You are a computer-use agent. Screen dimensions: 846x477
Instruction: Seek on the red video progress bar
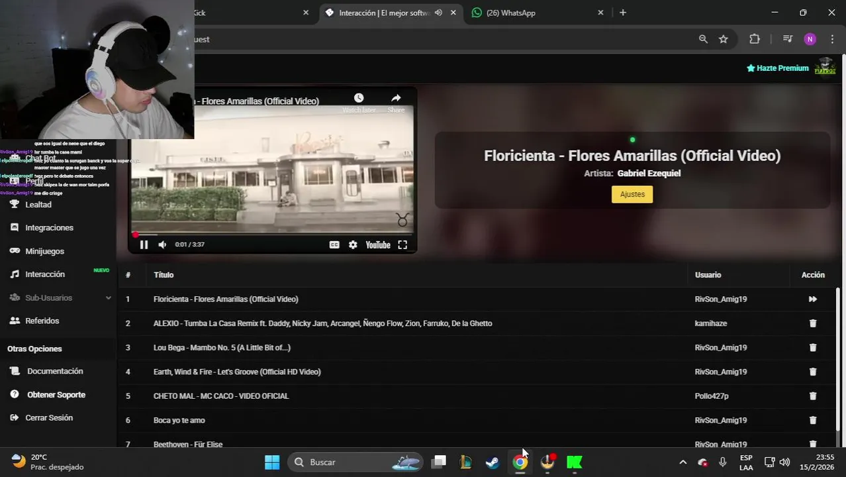[272, 234]
